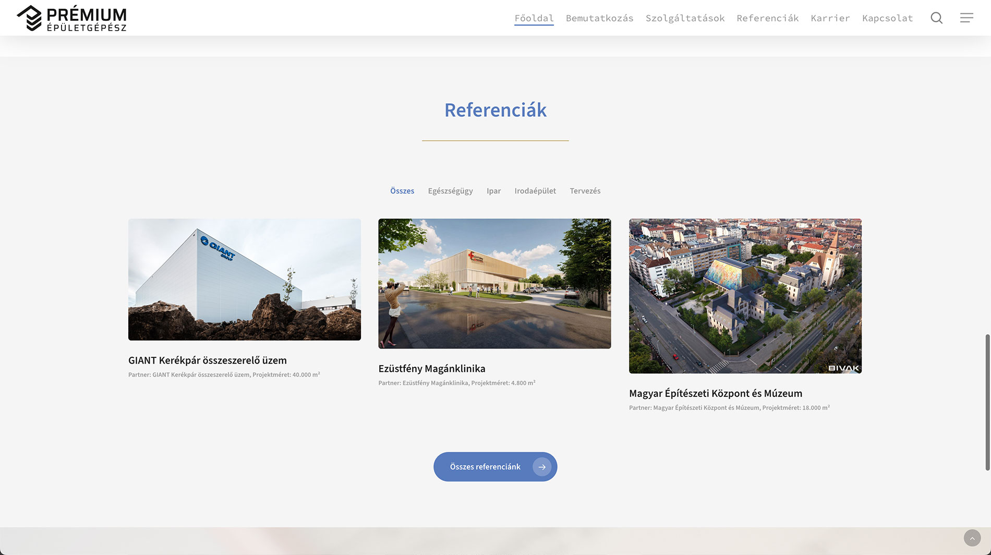Open the Bemutatkozás menu item
Screen dimensions: 991x555
point(600,18)
